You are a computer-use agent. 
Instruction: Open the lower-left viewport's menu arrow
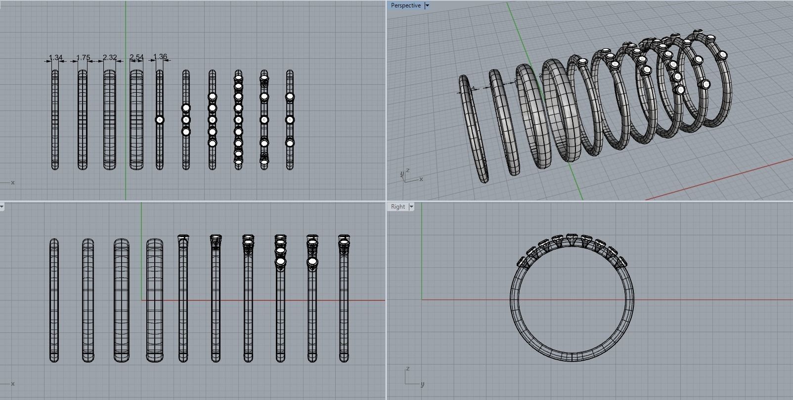click(x=1, y=207)
